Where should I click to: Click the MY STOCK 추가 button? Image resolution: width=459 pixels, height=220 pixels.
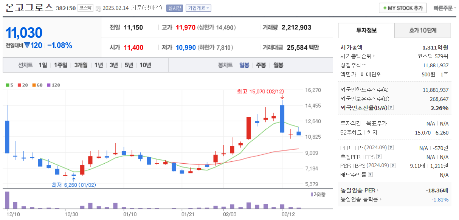(x=403, y=8)
